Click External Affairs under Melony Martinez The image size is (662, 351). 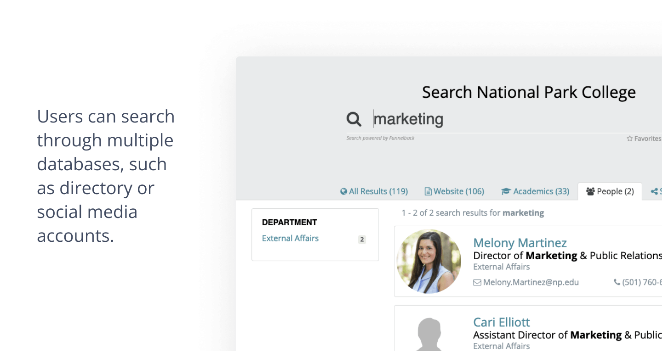pyautogui.click(x=502, y=267)
